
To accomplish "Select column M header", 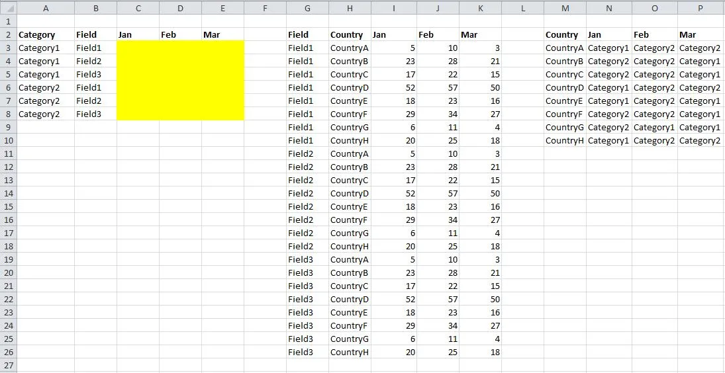I will [x=565, y=8].
